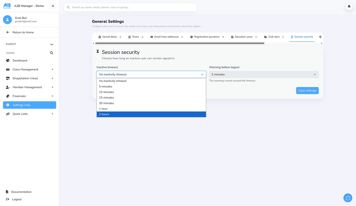Open live chat bubble icon
The height and width of the screenshot is (206, 356).
(x=348, y=198)
